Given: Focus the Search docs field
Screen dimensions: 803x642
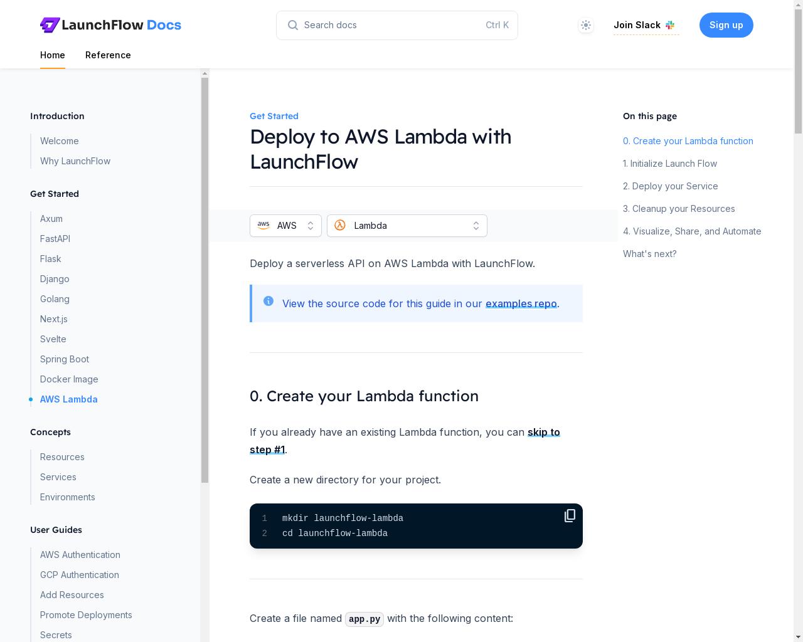Looking at the screenshot, I should click(397, 25).
